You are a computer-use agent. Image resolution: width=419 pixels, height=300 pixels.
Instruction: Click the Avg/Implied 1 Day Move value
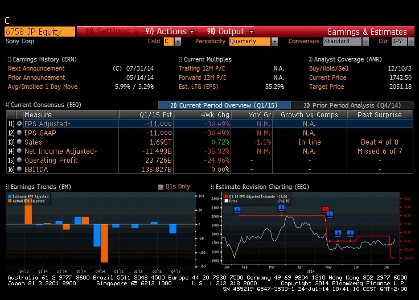coord(134,87)
